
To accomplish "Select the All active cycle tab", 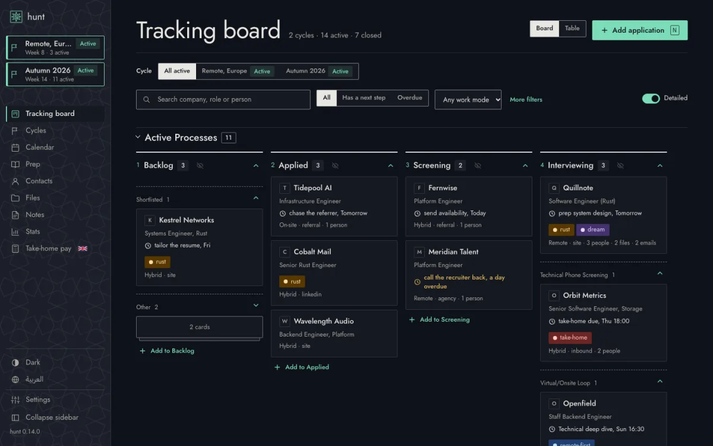I will (x=177, y=71).
